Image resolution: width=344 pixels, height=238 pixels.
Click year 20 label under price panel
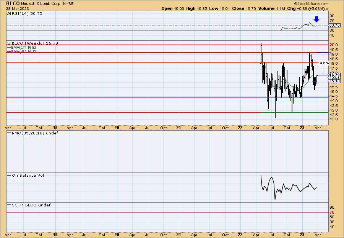(x=117, y=128)
